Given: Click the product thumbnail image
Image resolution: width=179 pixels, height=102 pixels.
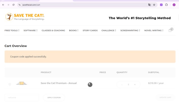Looking at the screenshot, I should click(22, 83).
